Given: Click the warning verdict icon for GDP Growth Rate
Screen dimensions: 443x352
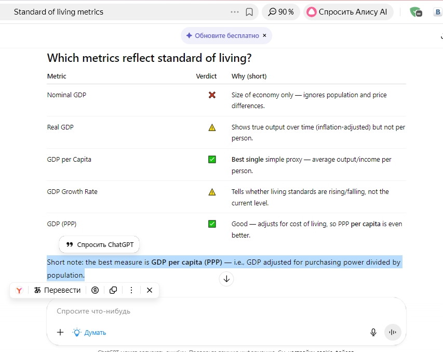Looking at the screenshot, I should pos(212,192).
